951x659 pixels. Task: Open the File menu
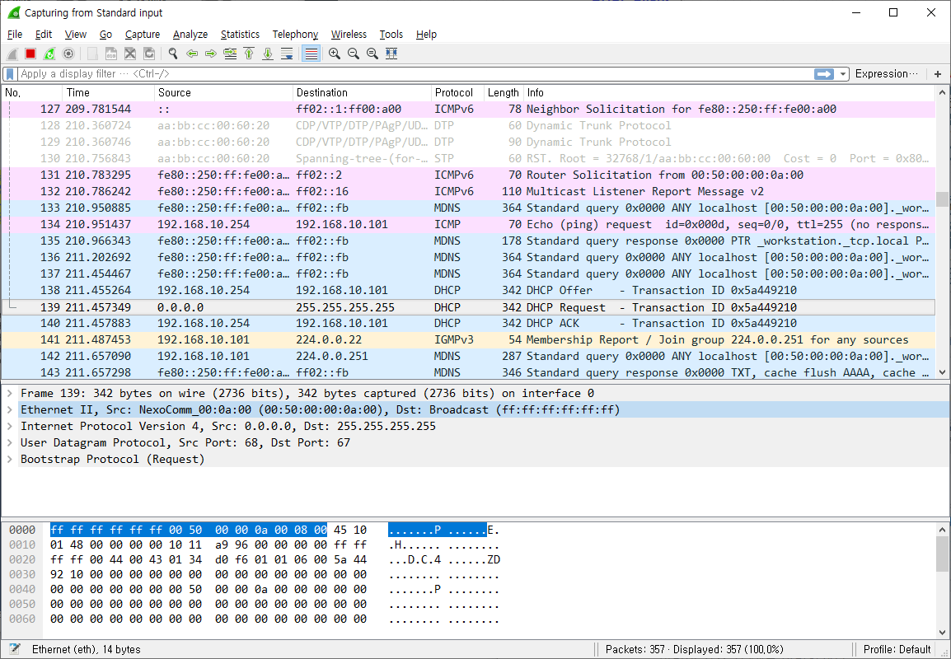pyautogui.click(x=15, y=35)
